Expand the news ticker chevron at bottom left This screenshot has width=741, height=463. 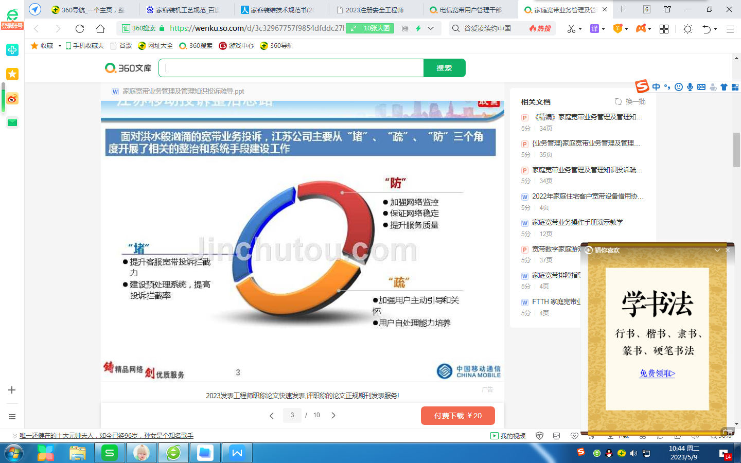[x=14, y=436]
